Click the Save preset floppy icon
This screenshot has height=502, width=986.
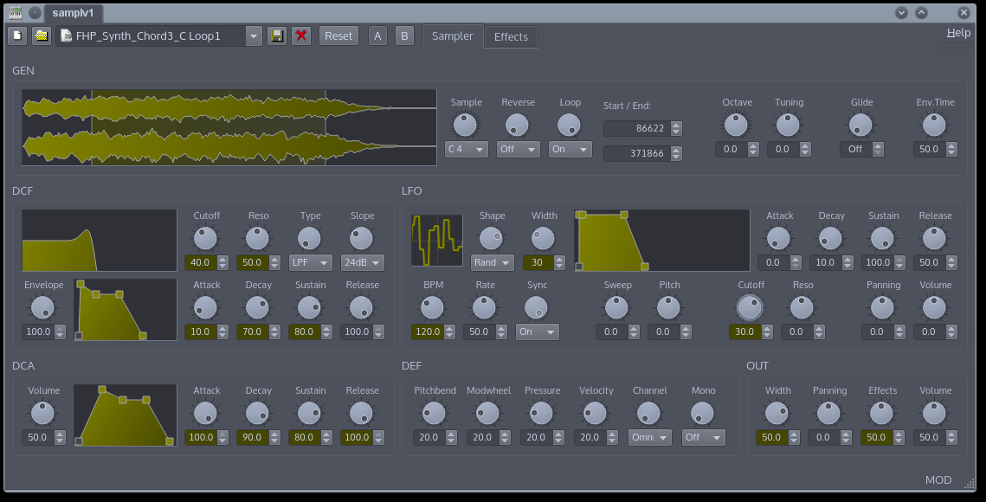[x=277, y=35]
